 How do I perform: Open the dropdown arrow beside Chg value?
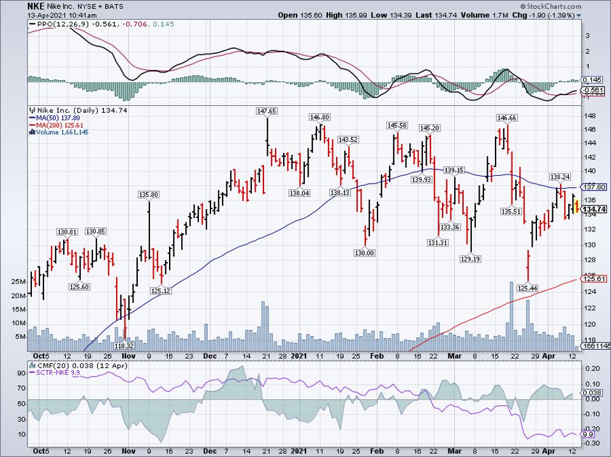pyautogui.click(x=578, y=15)
